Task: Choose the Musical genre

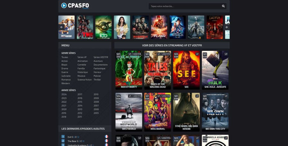Action: pos(81,76)
